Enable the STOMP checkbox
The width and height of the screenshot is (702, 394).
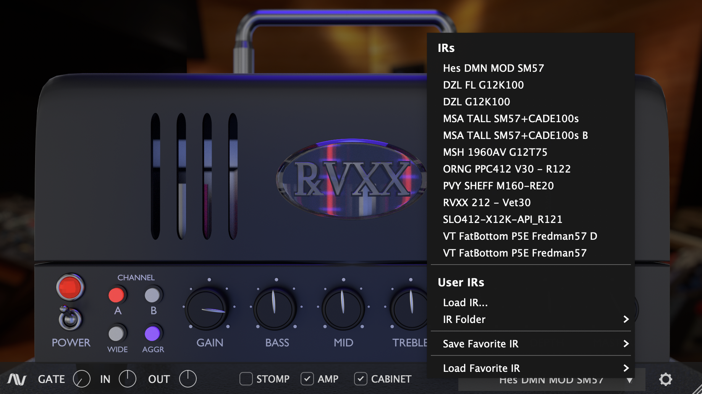pos(247,379)
